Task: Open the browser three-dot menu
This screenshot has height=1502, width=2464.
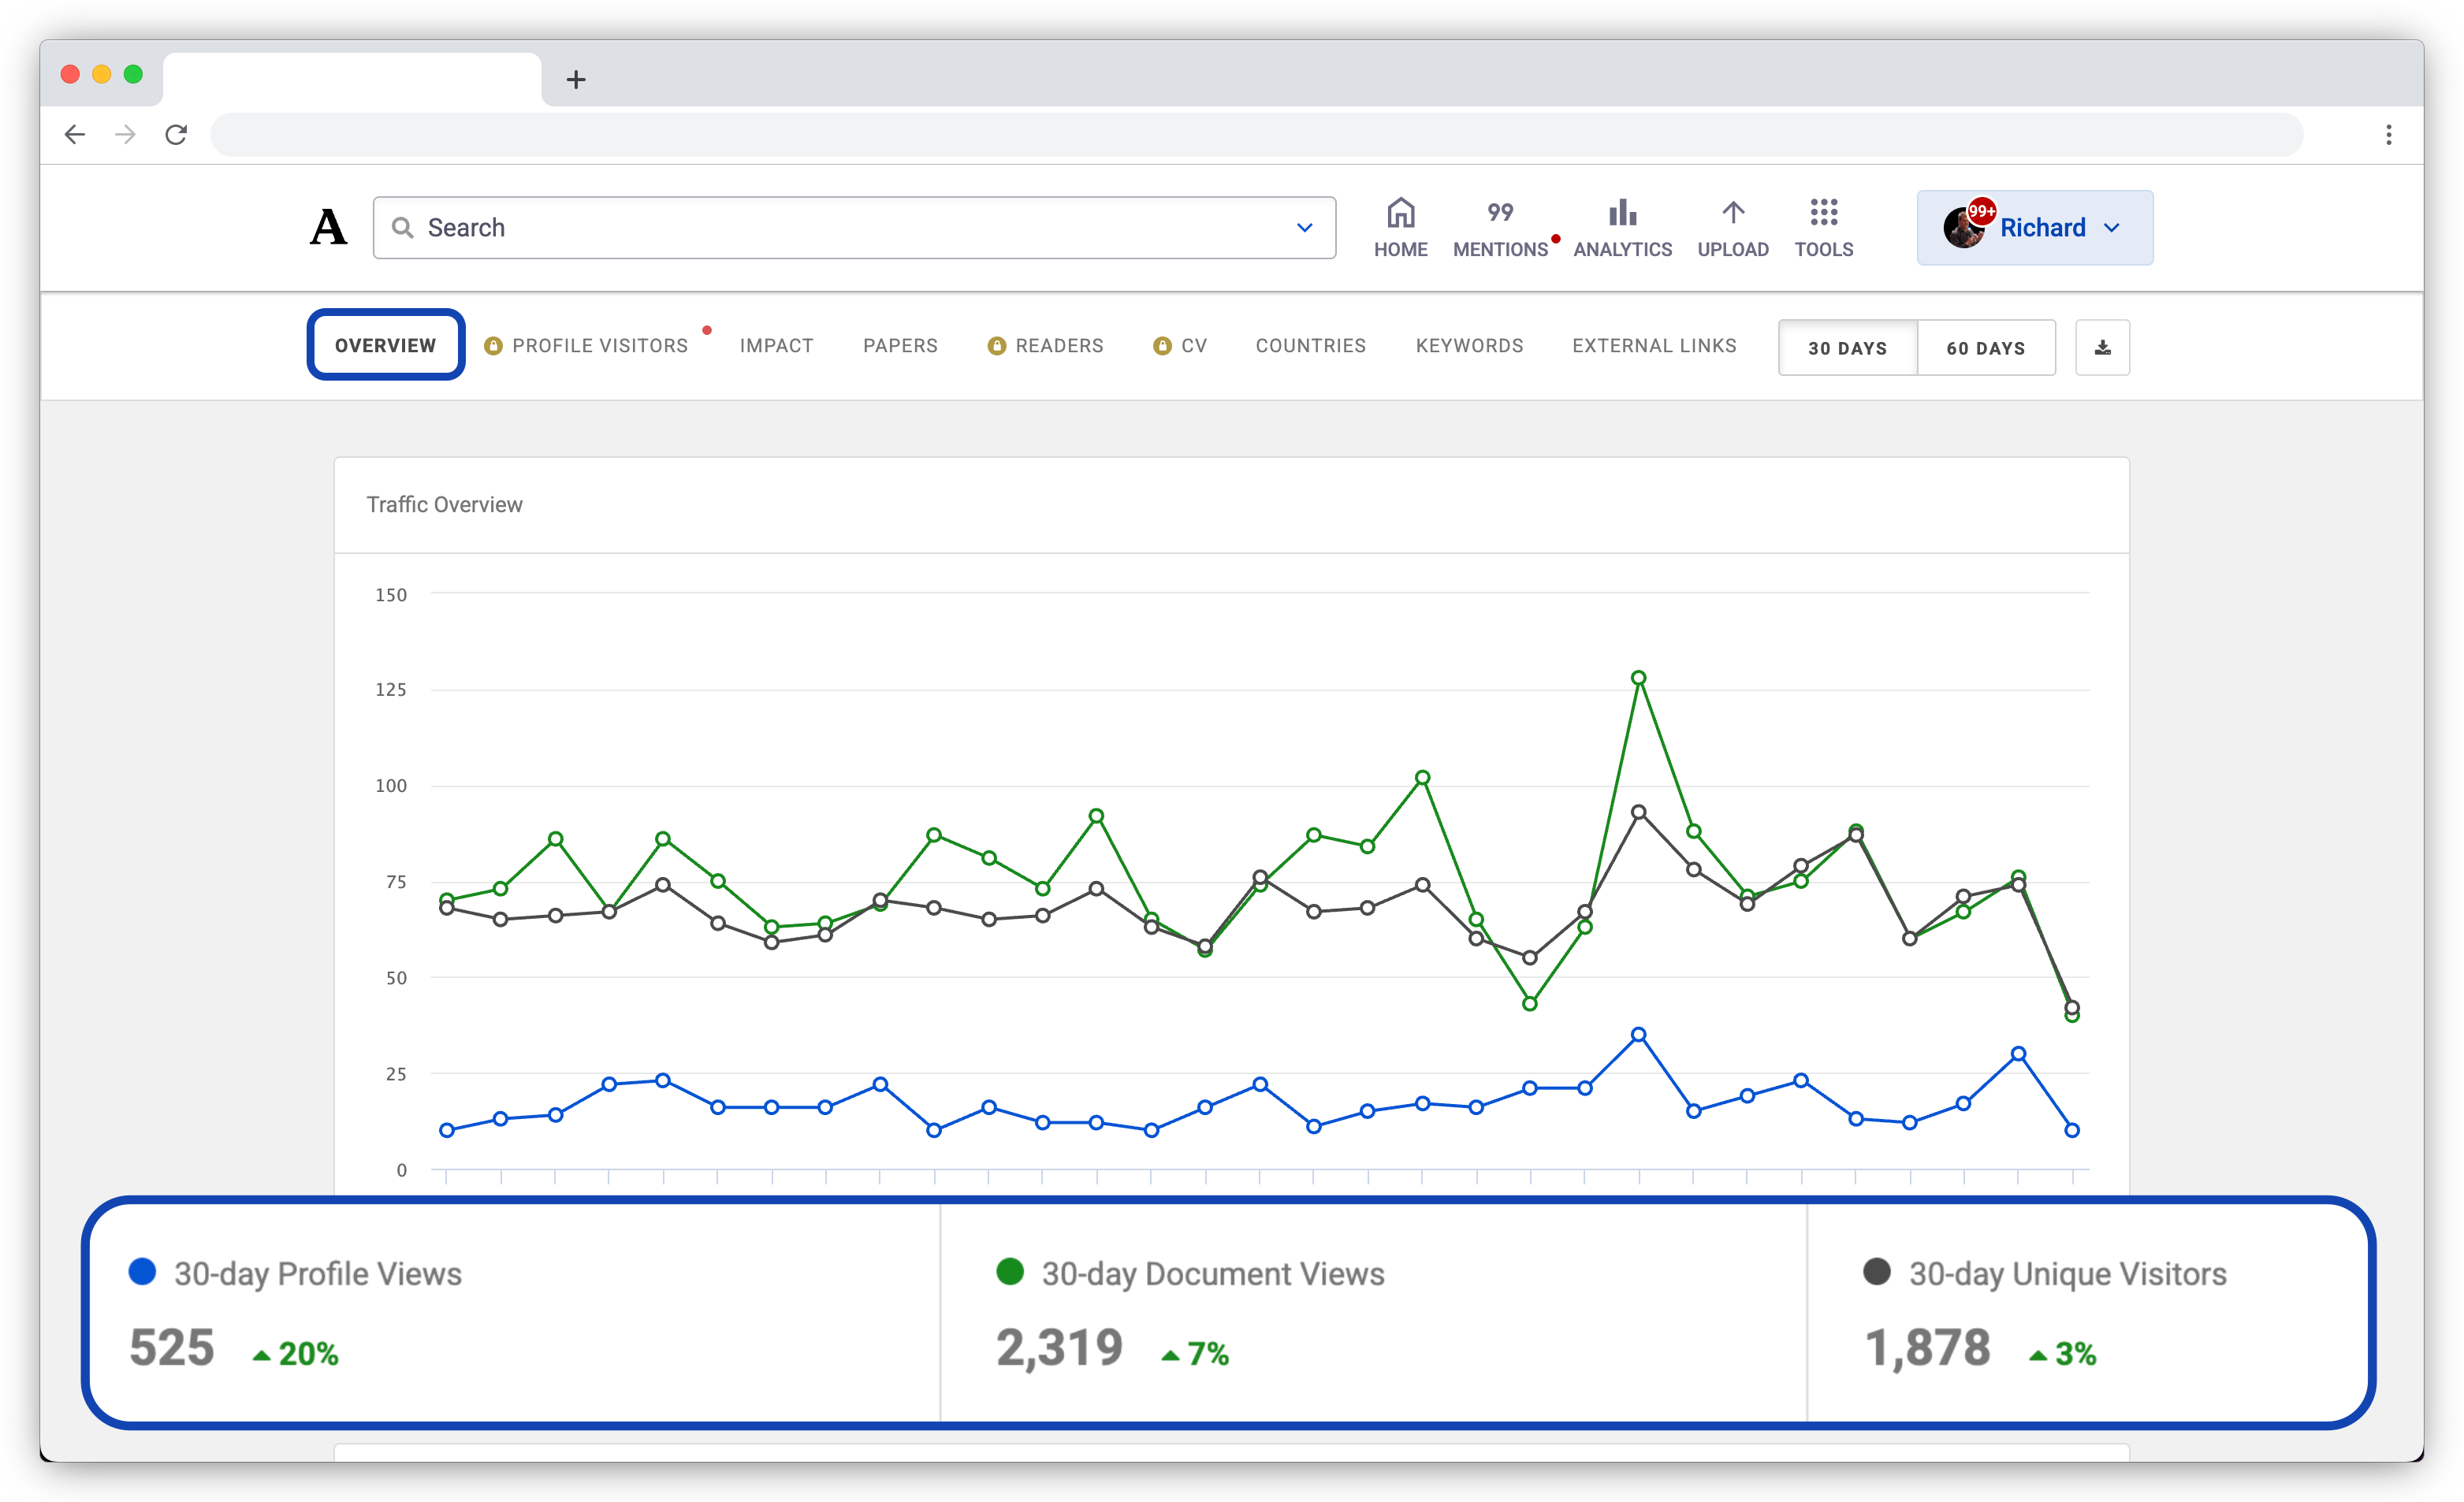Action: (2388, 134)
